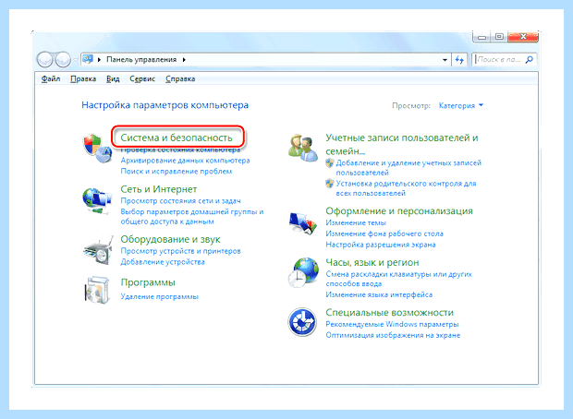Open the Network and Internet globe icon

(96, 200)
